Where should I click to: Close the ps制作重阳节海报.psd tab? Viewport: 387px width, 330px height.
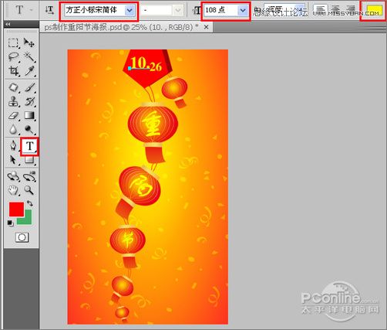coord(206,27)
